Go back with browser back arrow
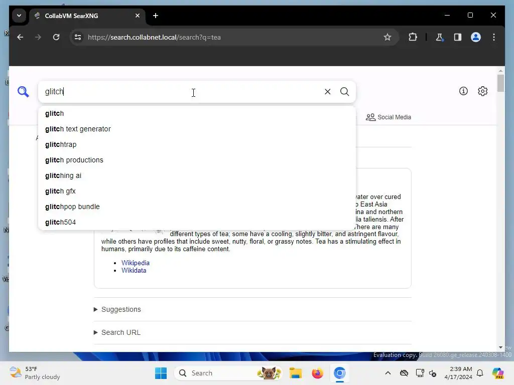Viewport: 514px width, 385px height. coord(20,37)
